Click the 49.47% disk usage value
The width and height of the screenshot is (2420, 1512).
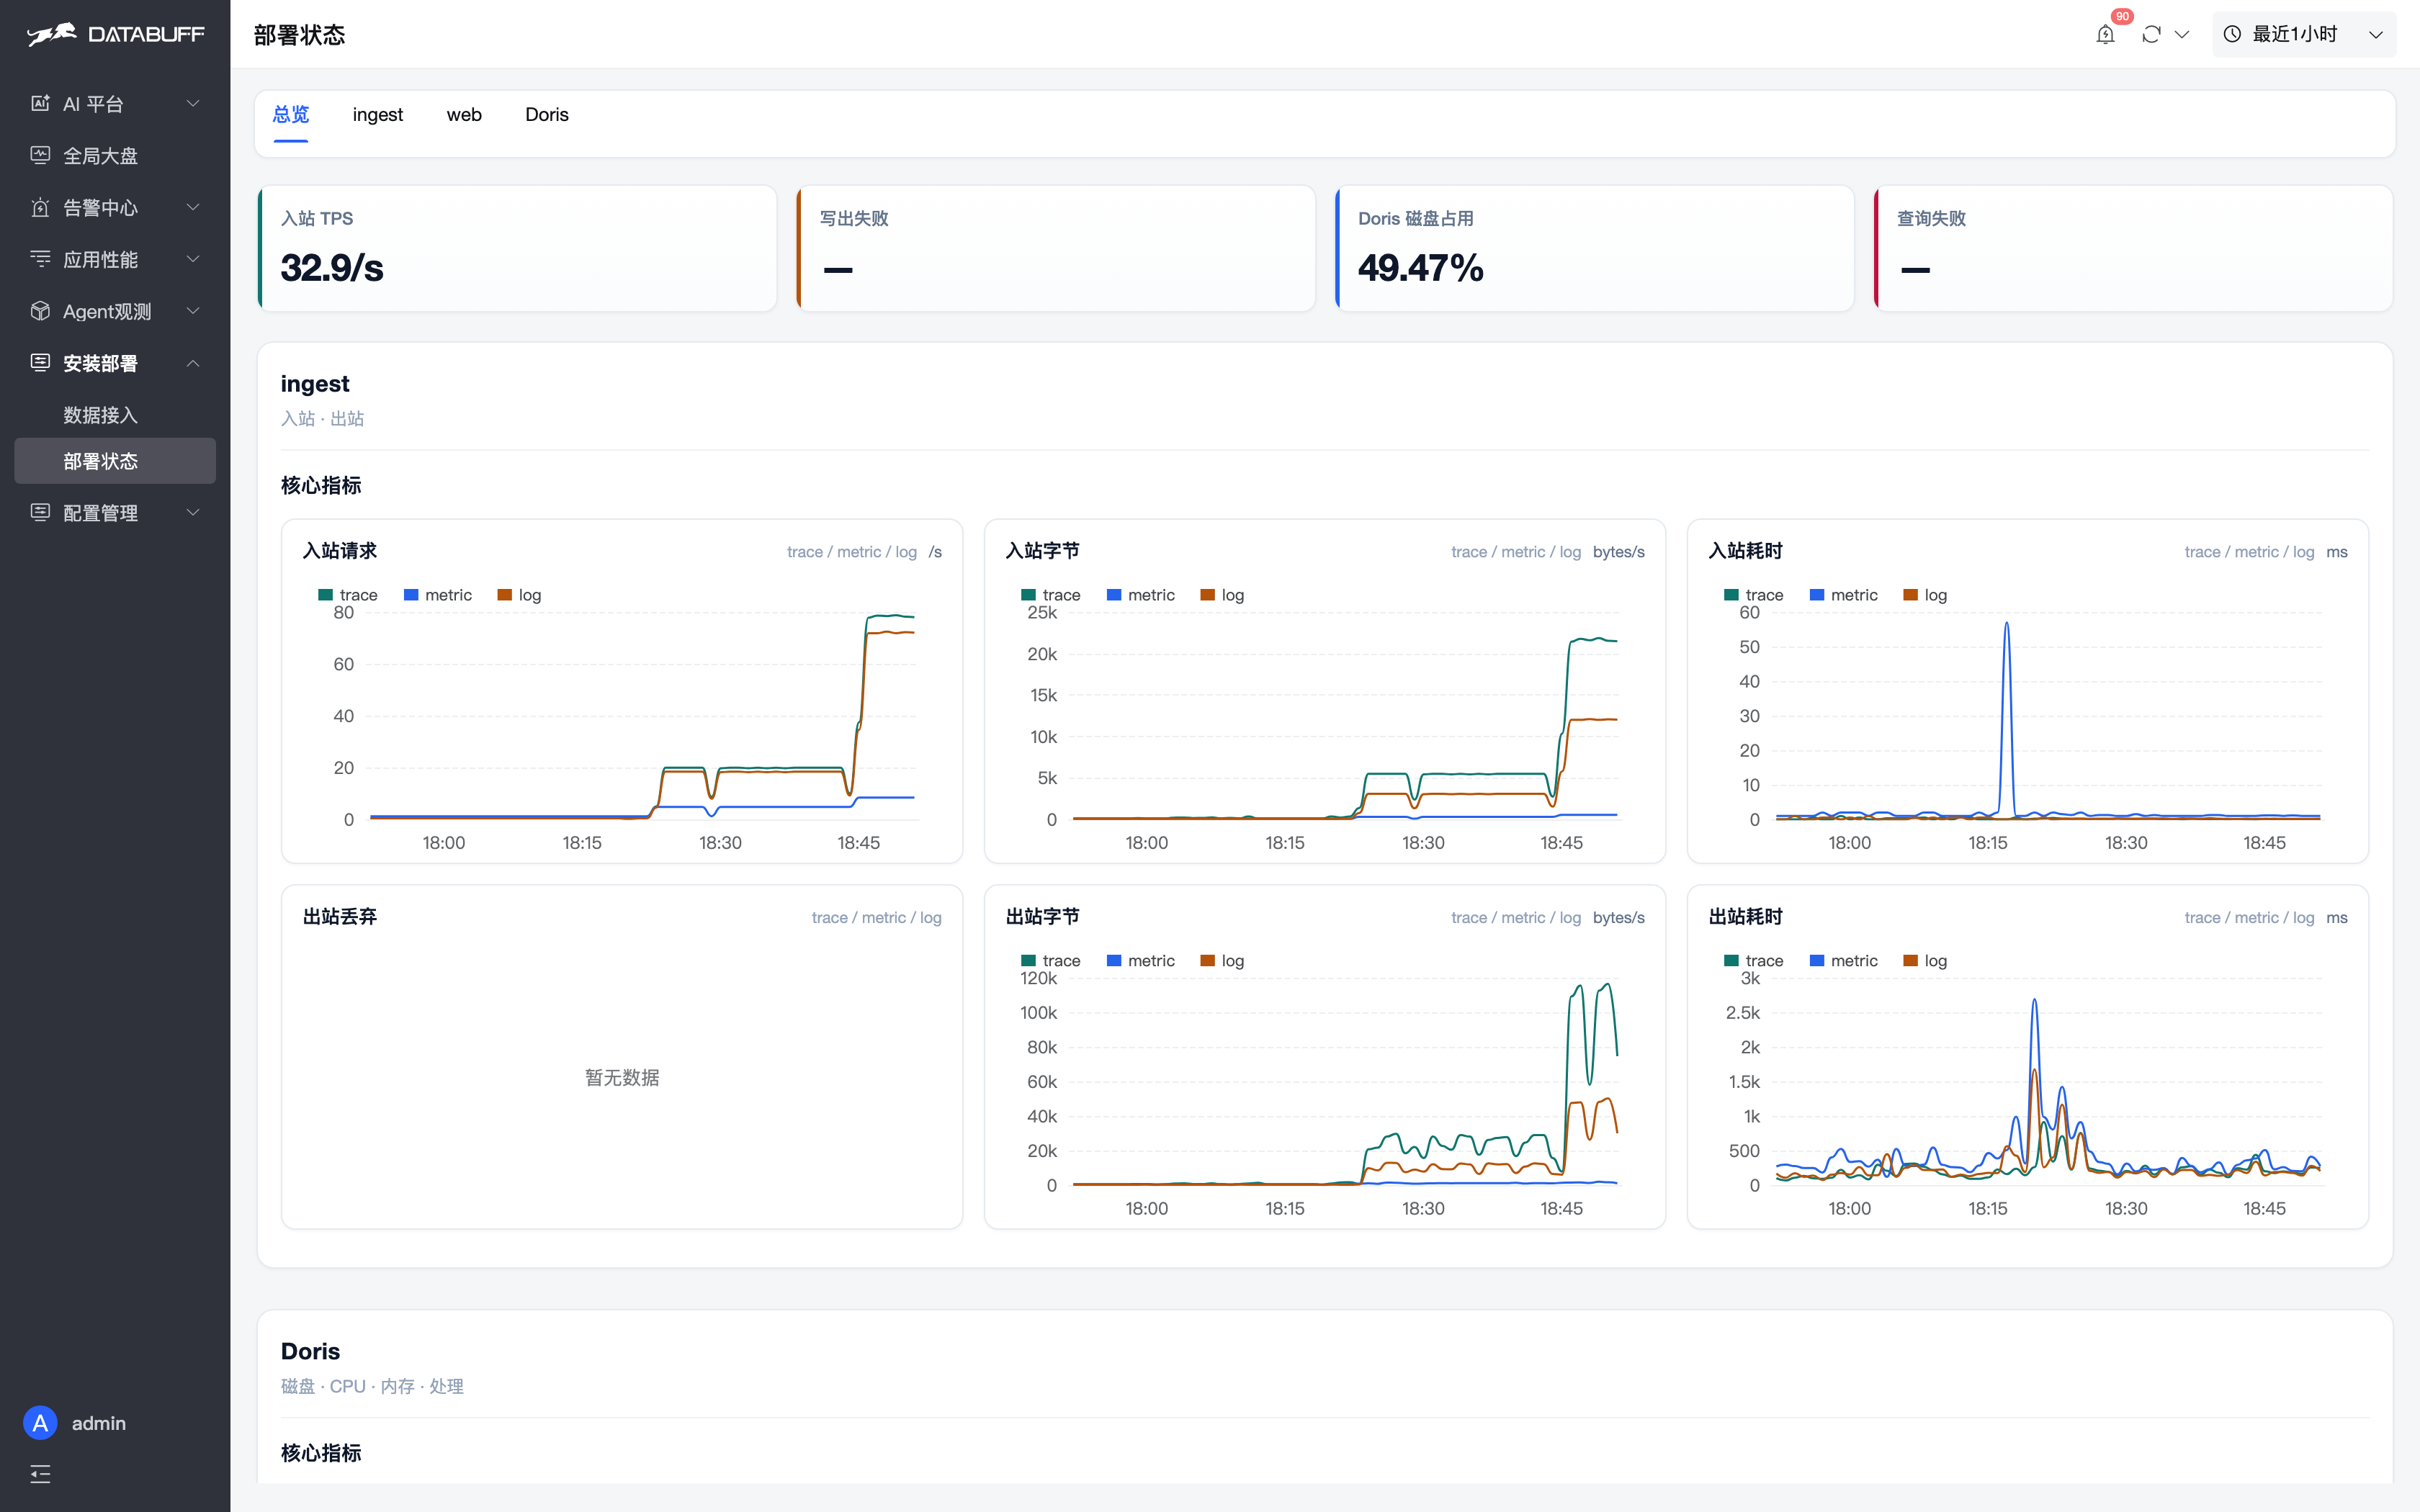click(1421, 268)
